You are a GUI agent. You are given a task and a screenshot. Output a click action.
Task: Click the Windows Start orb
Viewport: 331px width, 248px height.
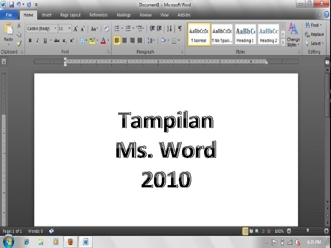tap(8, 242)
